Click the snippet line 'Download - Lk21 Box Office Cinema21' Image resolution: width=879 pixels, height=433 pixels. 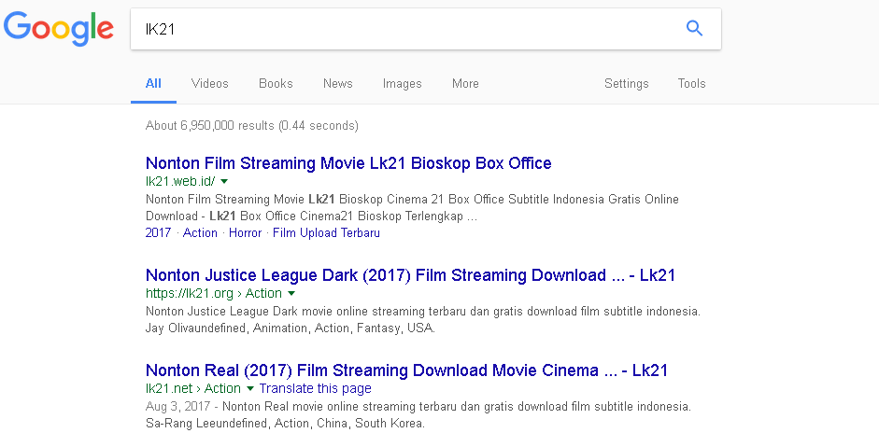pyautogui.click(x=312, y=216)
